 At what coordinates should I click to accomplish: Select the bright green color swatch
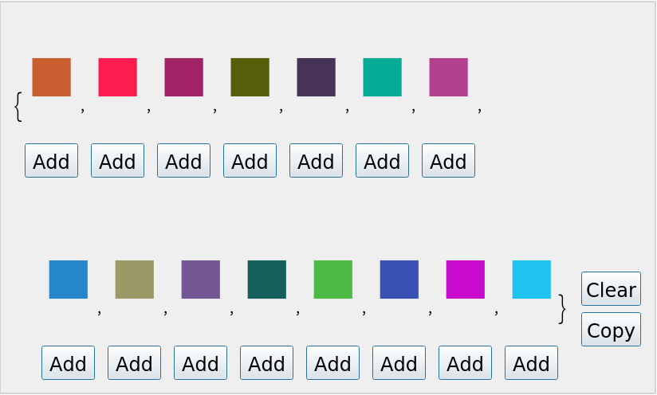[332, 280]
